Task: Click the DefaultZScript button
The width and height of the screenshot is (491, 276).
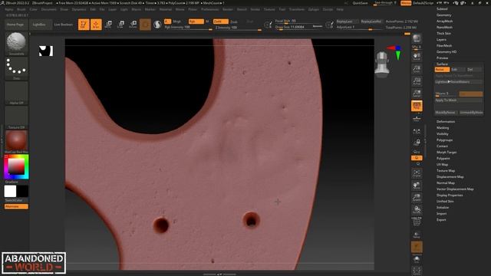Action: click(423, 3)
